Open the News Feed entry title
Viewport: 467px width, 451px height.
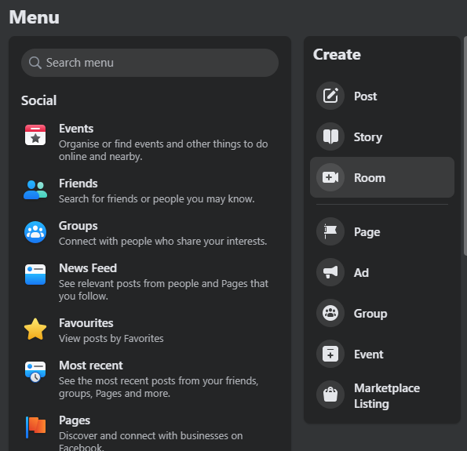click(88, 268)
